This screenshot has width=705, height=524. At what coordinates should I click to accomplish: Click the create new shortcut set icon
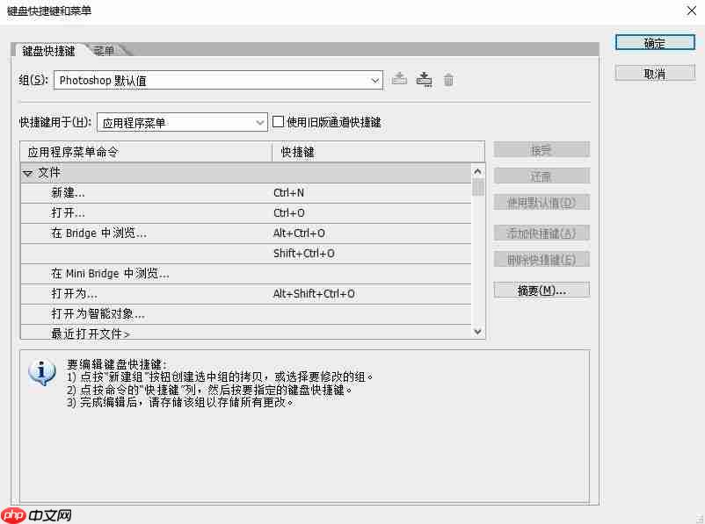point(399,79)
